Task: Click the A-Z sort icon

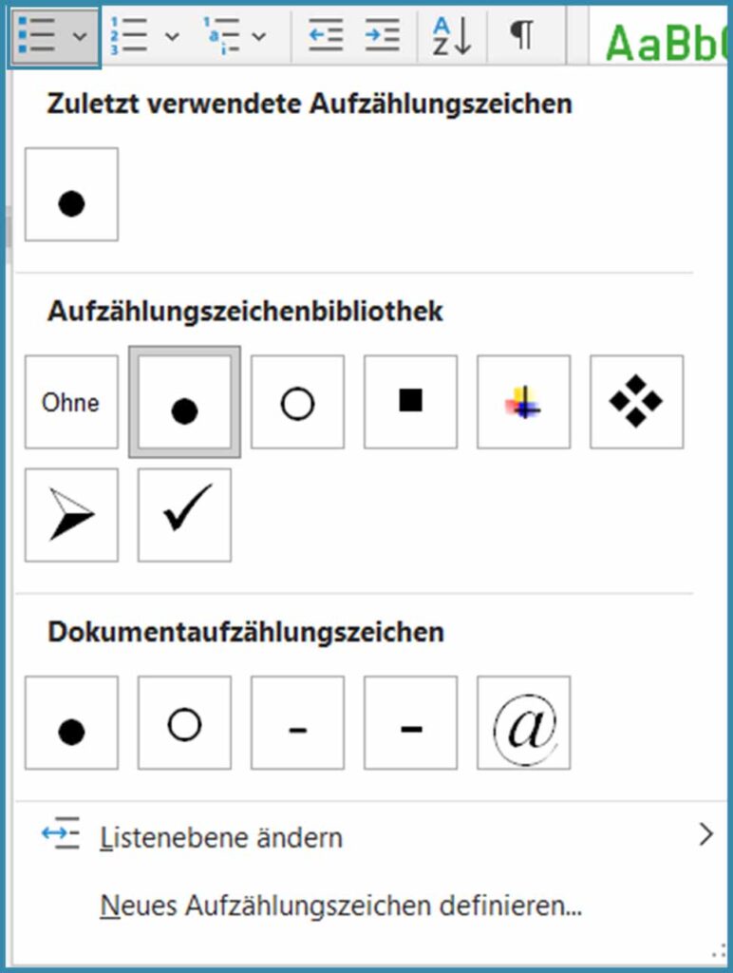Action: pos(452,36)
